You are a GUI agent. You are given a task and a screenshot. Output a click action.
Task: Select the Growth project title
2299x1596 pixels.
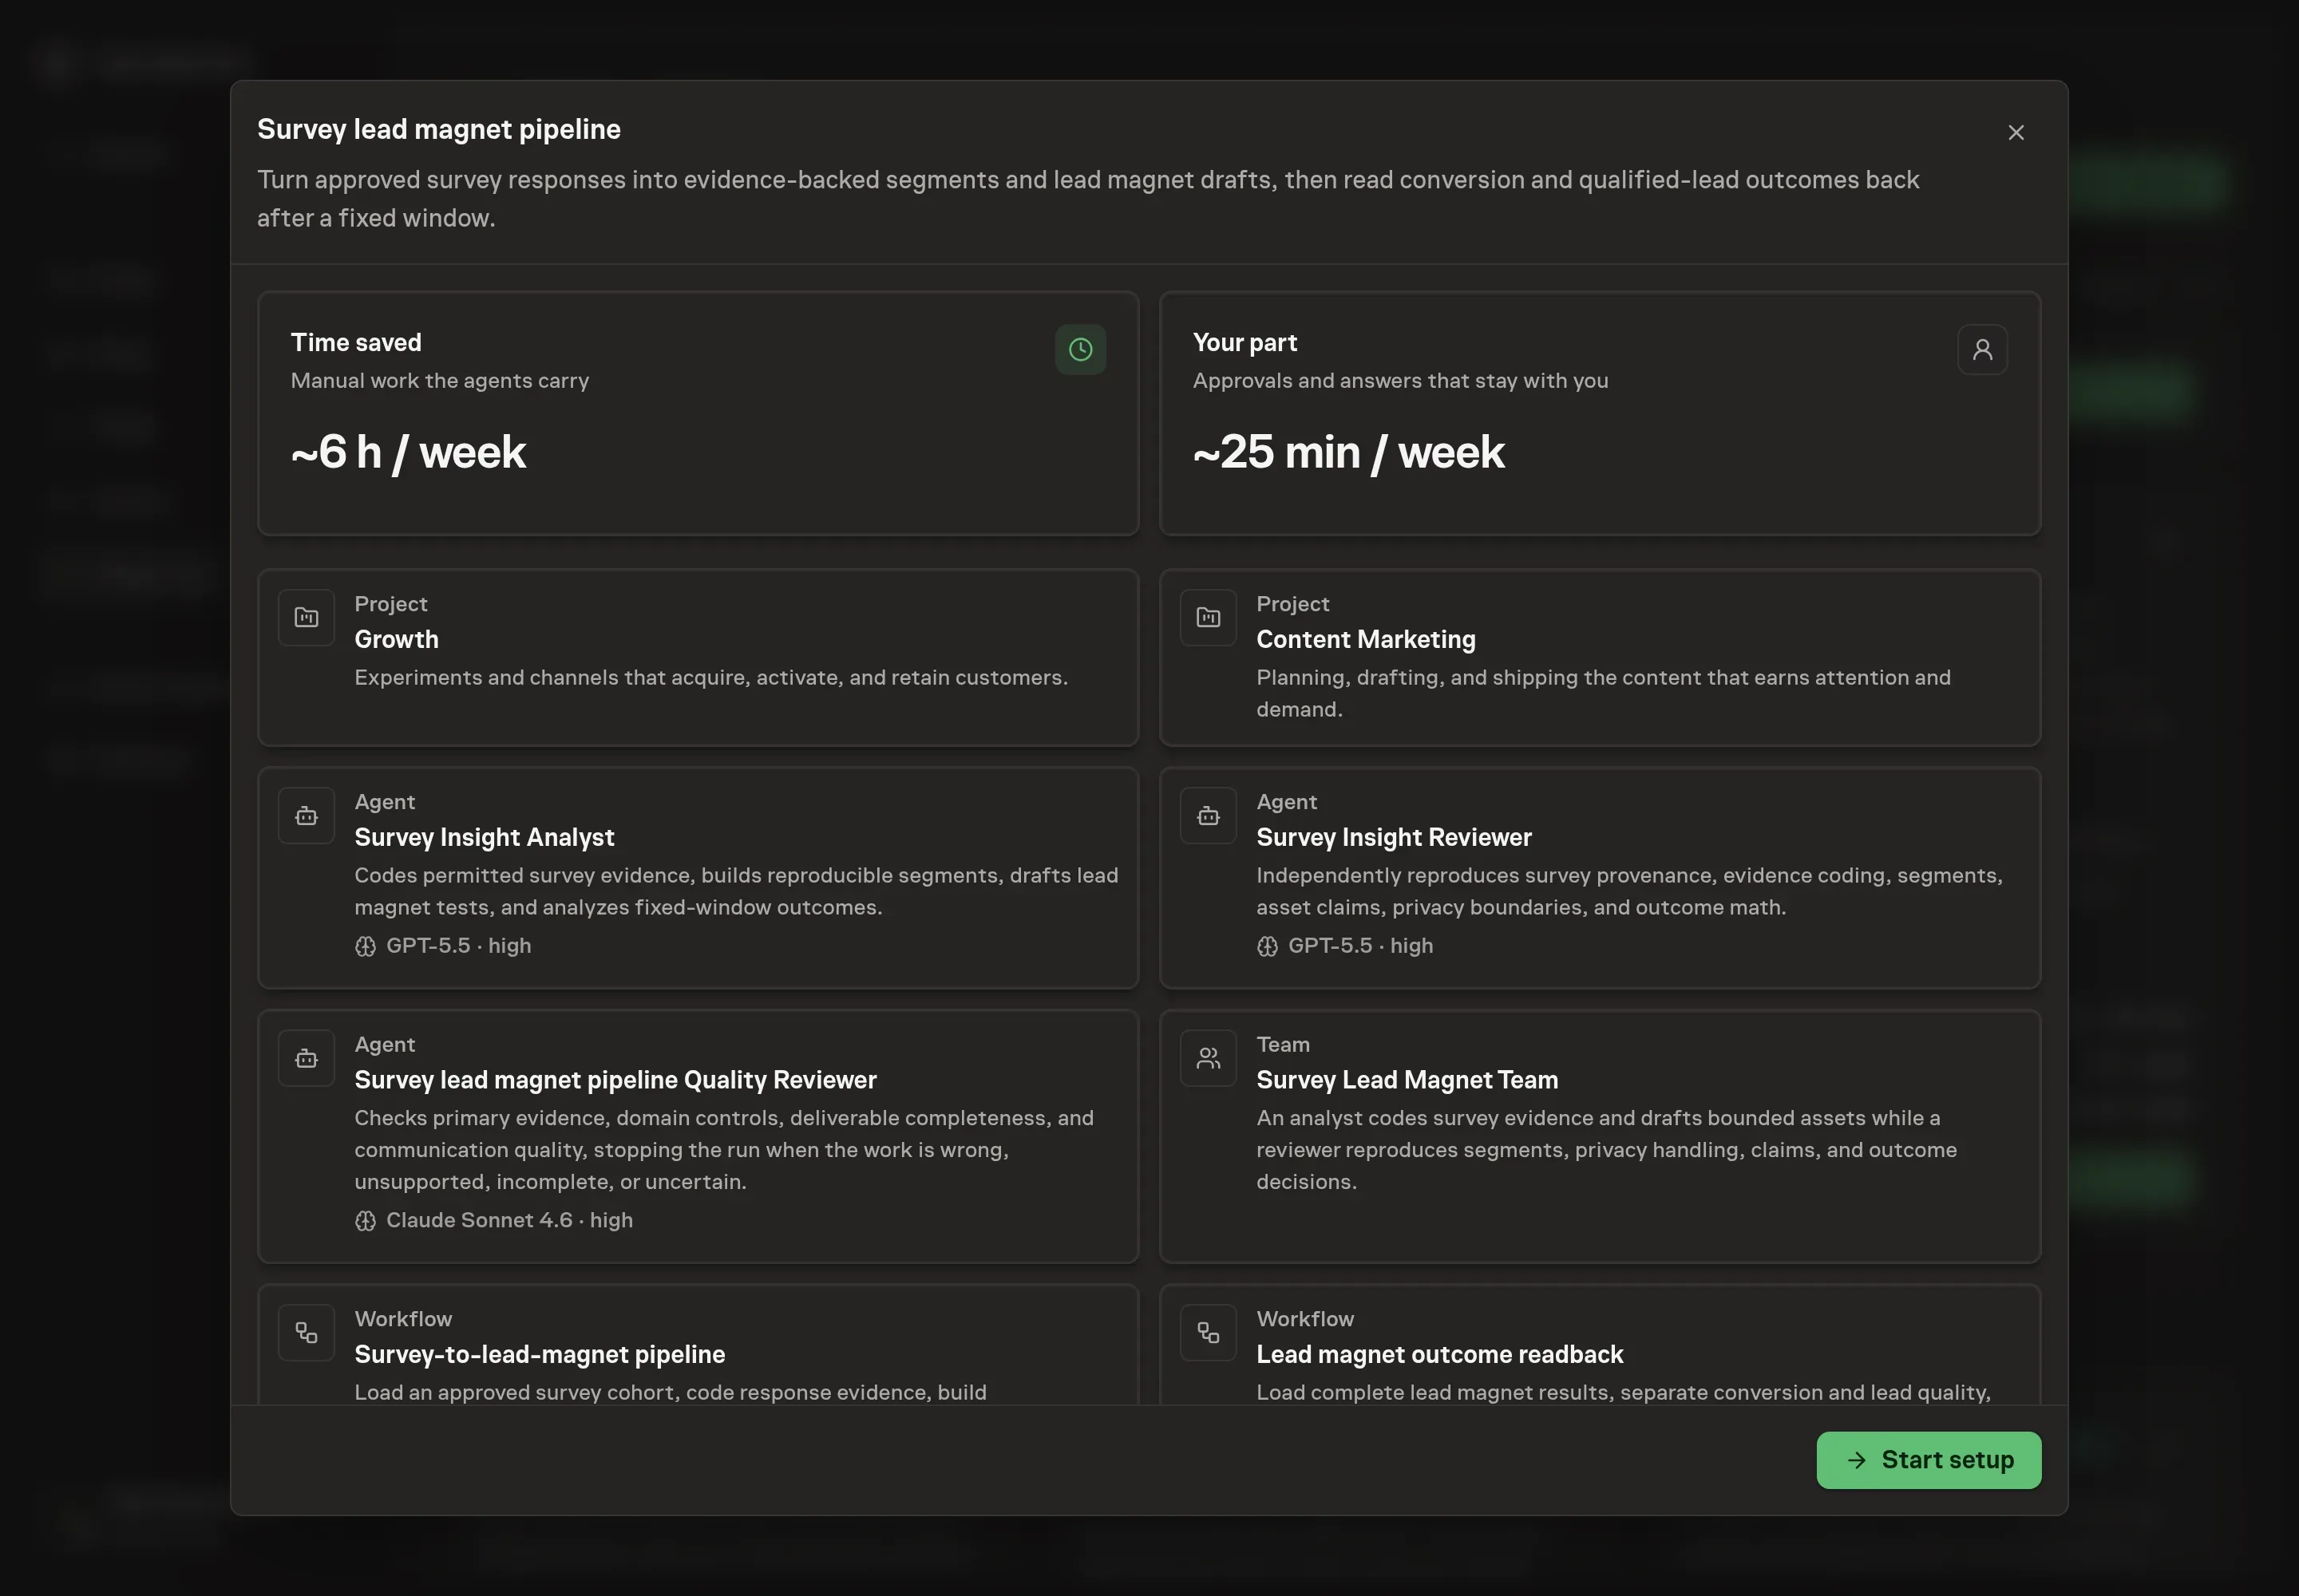(x=396, y=639)
